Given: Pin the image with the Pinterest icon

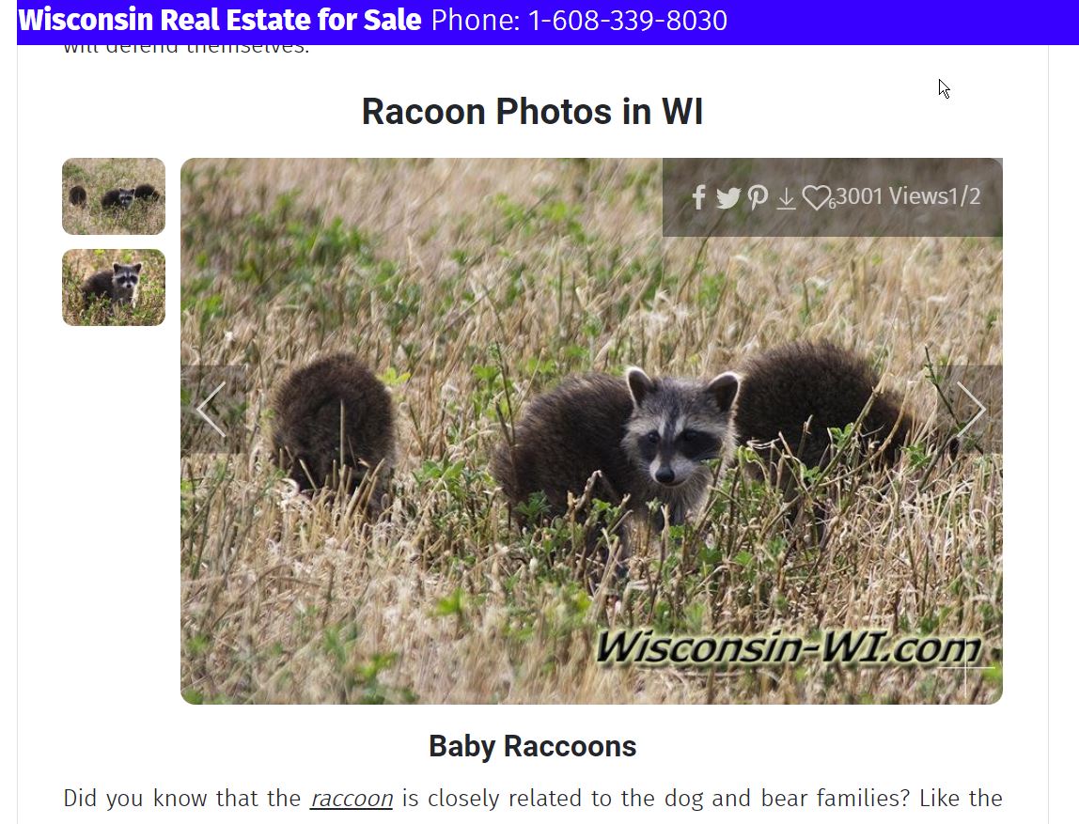Looking at the screenshot, I should coord(758,197).
